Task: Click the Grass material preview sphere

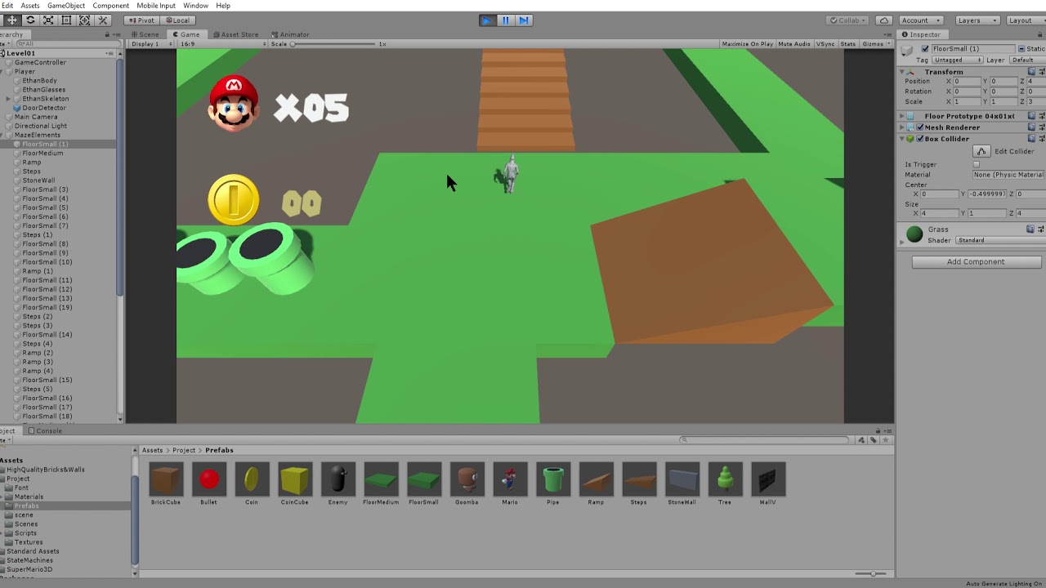Action: tap(914, 234)
